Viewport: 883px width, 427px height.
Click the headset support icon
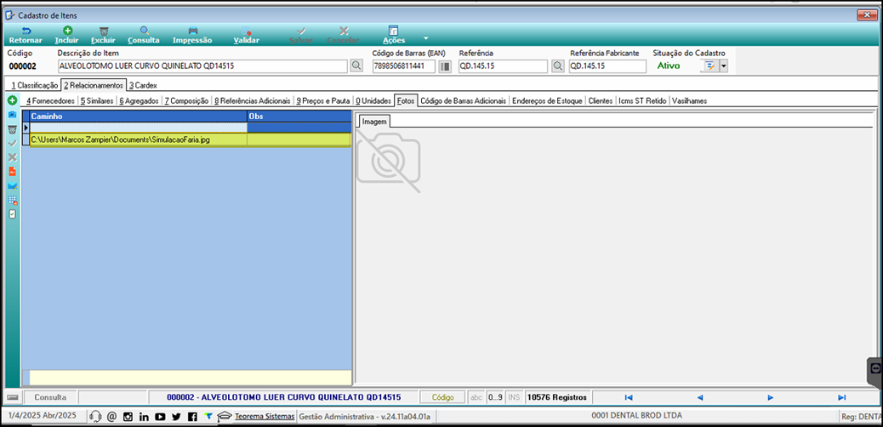click(x=96, y=417)
